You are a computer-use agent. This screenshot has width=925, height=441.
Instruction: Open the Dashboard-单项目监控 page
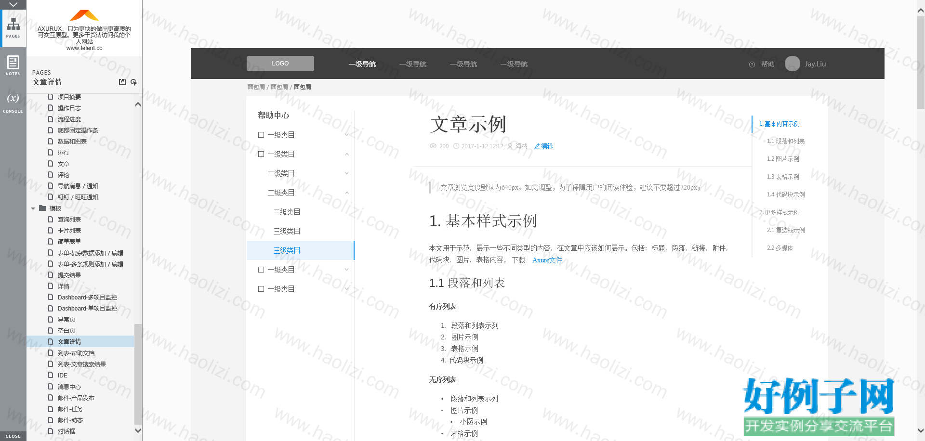87,309
